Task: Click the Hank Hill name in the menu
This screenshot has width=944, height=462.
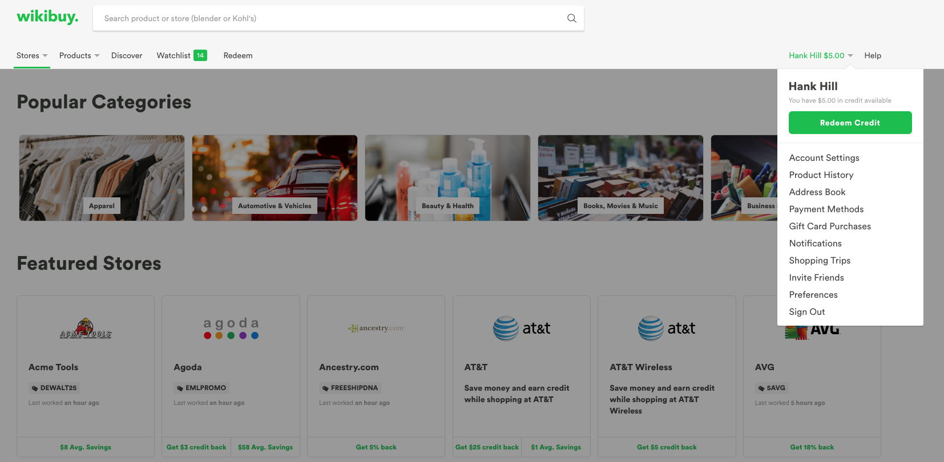Action: pyautogui.click(x=813, y=86)
